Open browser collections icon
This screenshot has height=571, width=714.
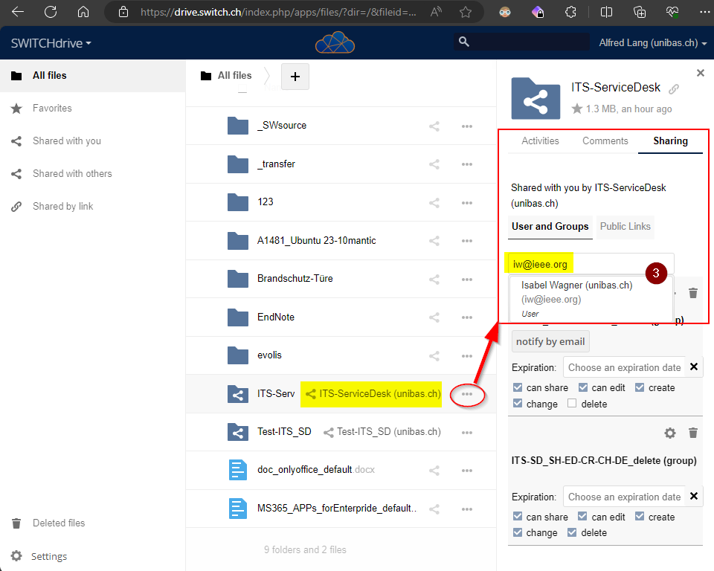640,12
